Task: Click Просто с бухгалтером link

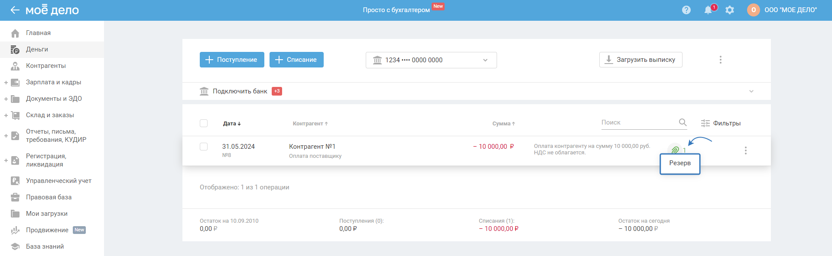Action: (x=396, y=10)
